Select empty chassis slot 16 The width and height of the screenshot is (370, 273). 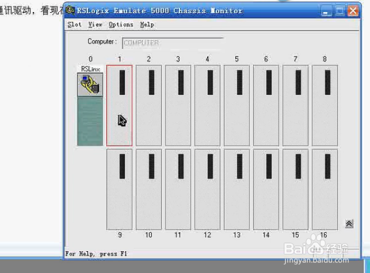325,189
